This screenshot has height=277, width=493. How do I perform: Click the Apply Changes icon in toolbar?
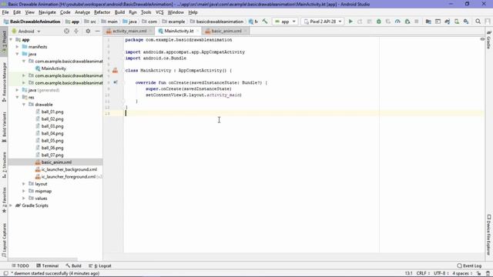click(360, 22)
